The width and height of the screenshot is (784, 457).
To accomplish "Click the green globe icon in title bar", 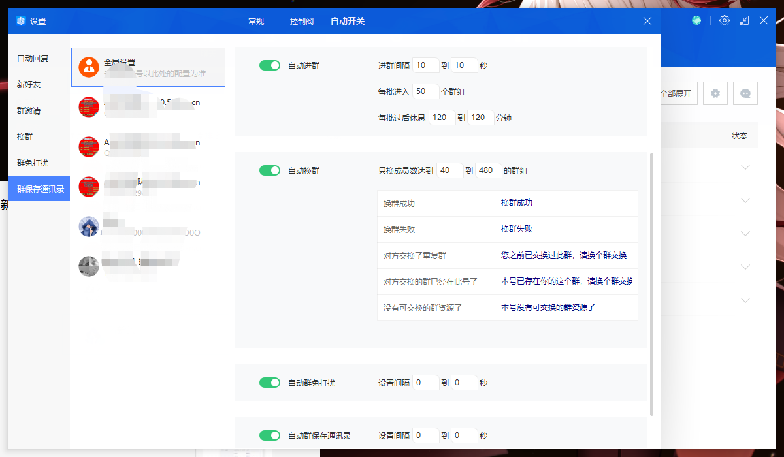I will point(697,20).
